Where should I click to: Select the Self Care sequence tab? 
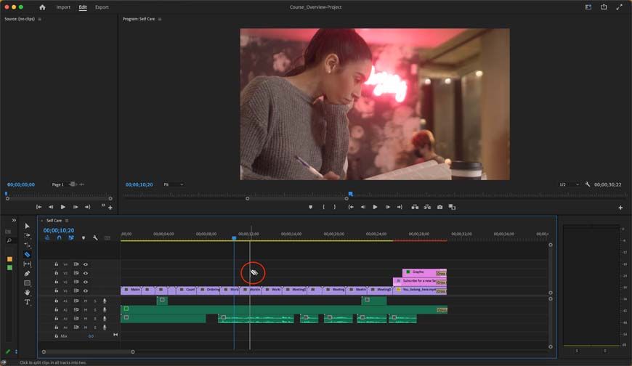point(54,221)
